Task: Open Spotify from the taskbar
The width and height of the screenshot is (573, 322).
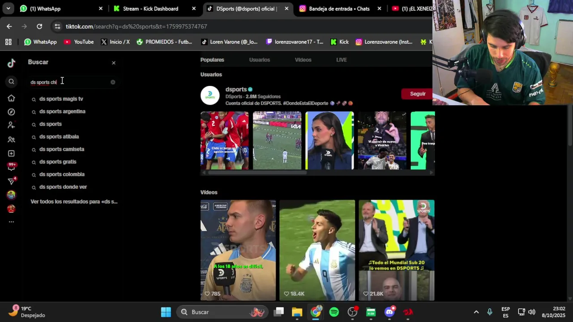Action: click(x=334, y=312)
